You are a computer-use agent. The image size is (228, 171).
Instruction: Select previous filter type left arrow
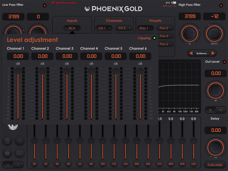[191, 53]
